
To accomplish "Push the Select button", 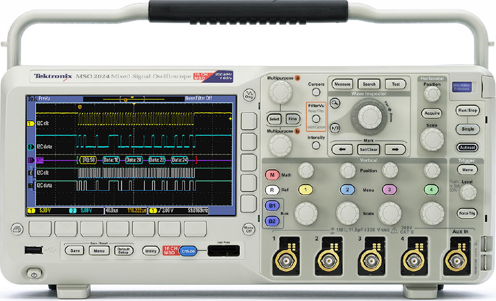I will click(274, 119).
